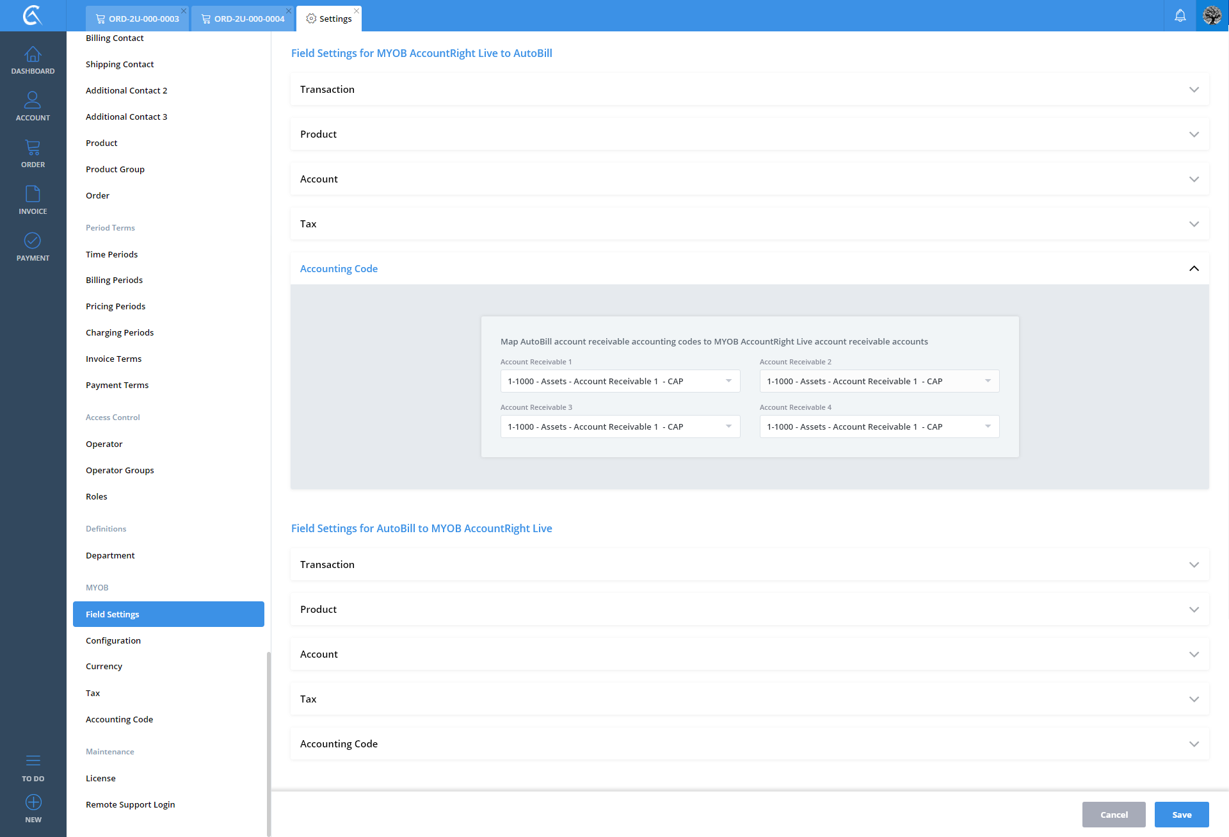Collapse the Accounting Code section
Screen dimensions: 1229x837
pyautogui.click(x=1194, y=268)
